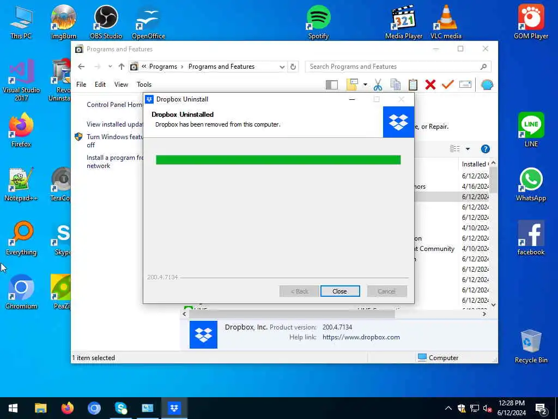Viewport: 558px width, 419px height.
Task: Open the recent locations dropdown arrow
Action: coord(110,67)
